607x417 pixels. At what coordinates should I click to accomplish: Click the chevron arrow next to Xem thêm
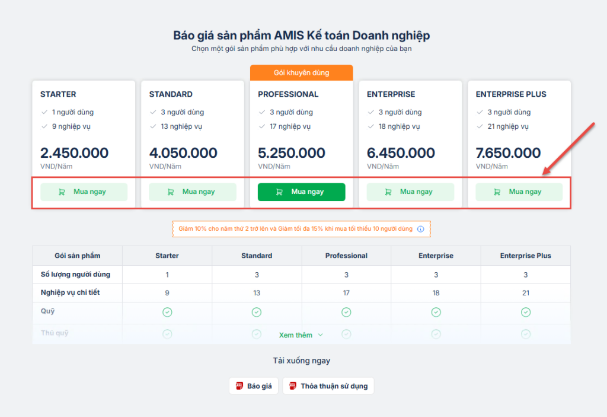click(321, 335)
